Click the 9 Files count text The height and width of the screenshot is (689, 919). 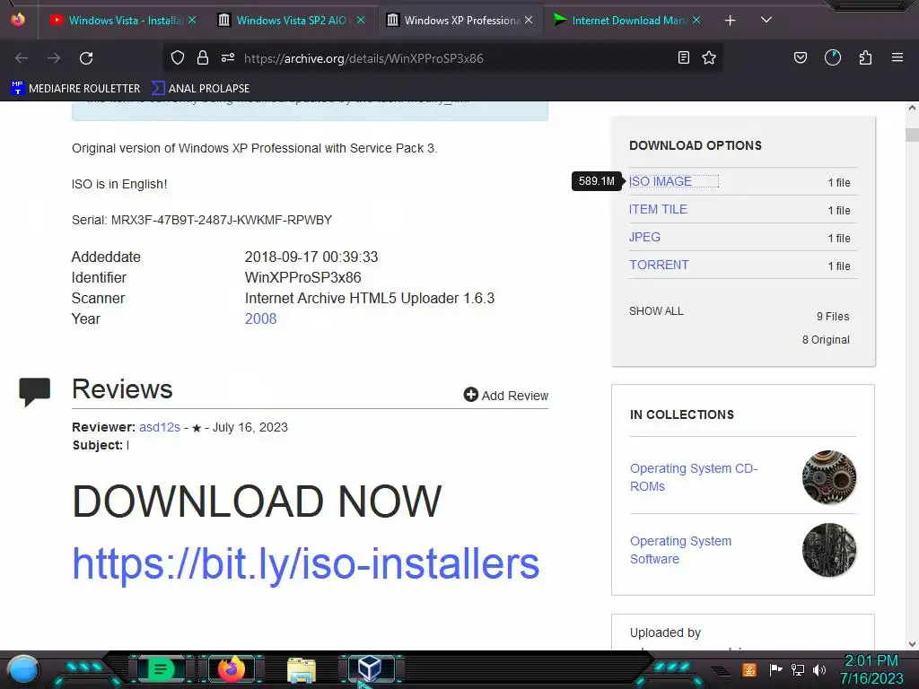833,317
